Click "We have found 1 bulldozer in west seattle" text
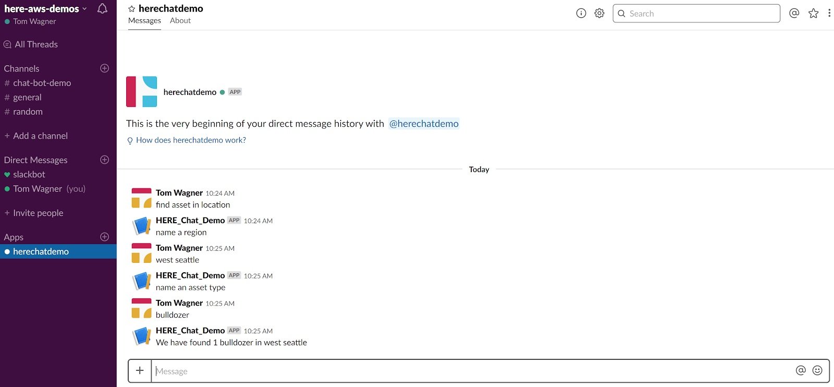 coord(231,343)
